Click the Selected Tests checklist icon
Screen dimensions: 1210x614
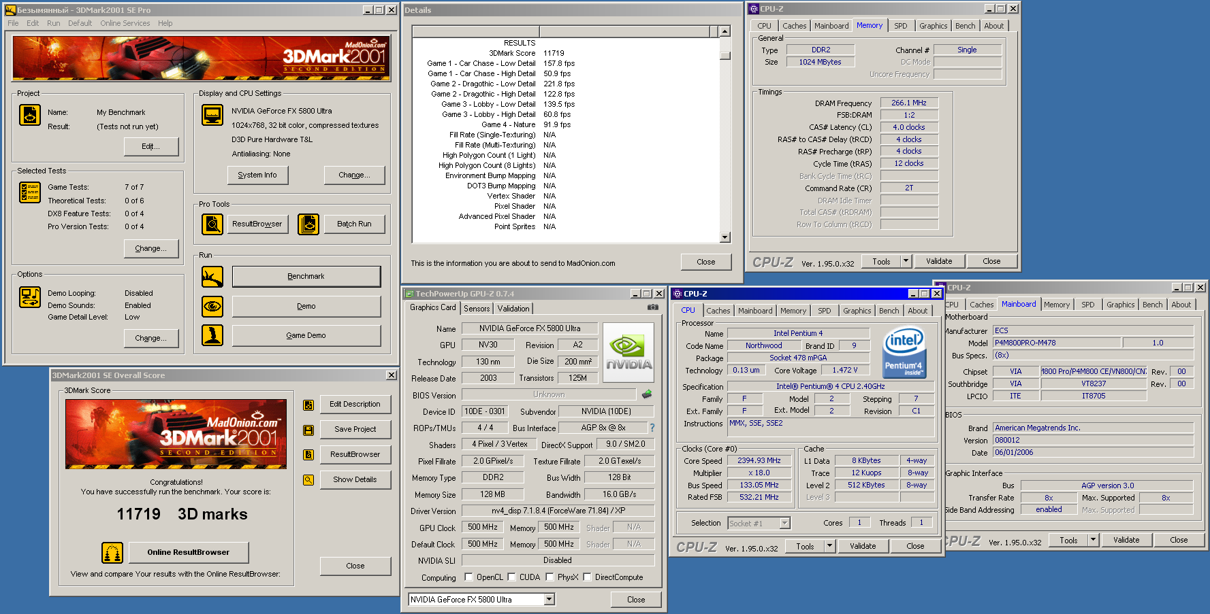tap(30, 192)
